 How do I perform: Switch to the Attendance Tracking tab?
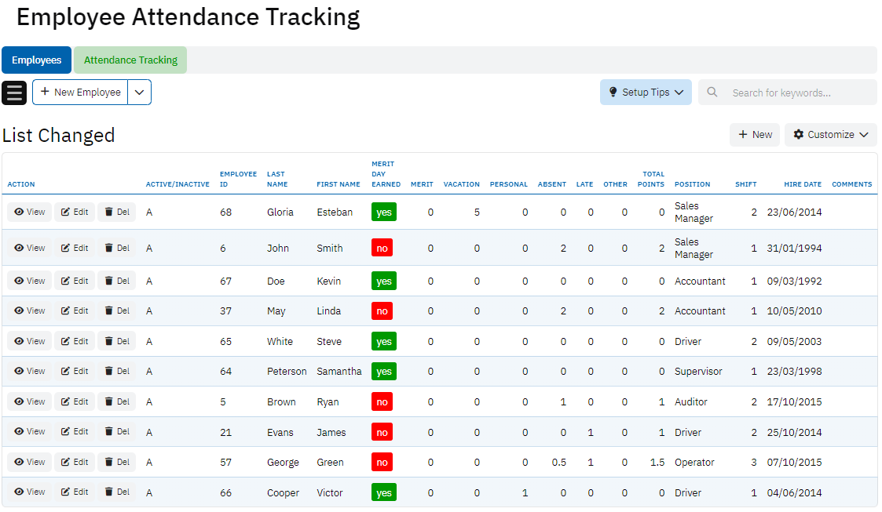(130, 60)
